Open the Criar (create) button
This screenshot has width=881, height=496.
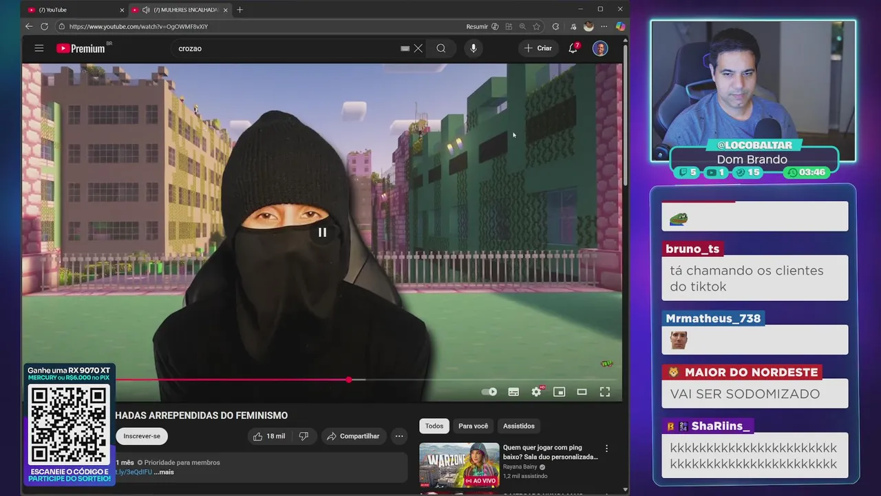538,48
